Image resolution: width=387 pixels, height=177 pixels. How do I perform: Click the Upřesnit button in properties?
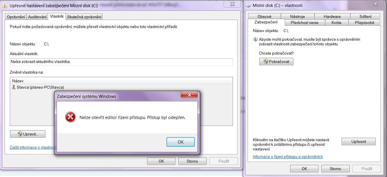(358, 141)
